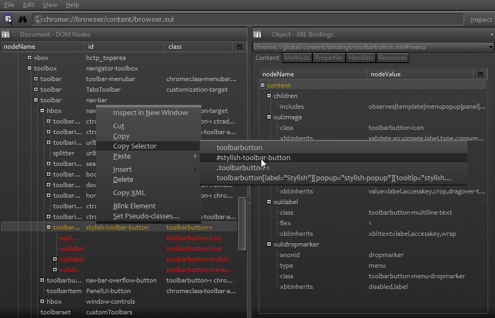Select the inspect-by-clicking element picker tool
The width and height of the screenshot is (495, 318).
tap(8, 19)
